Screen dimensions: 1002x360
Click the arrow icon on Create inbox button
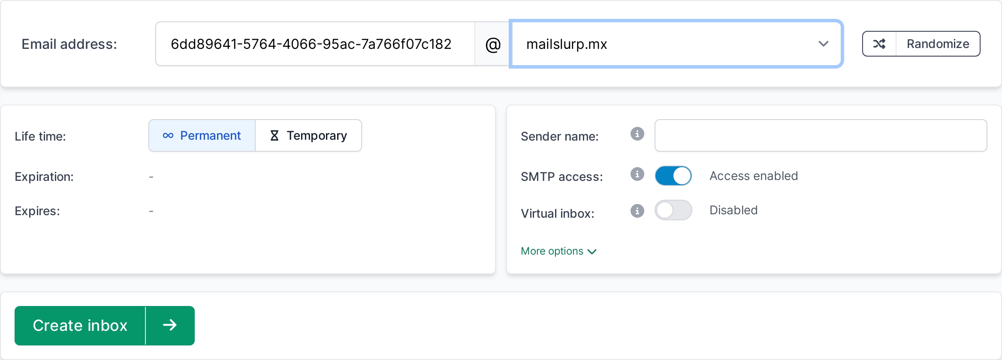170,326
